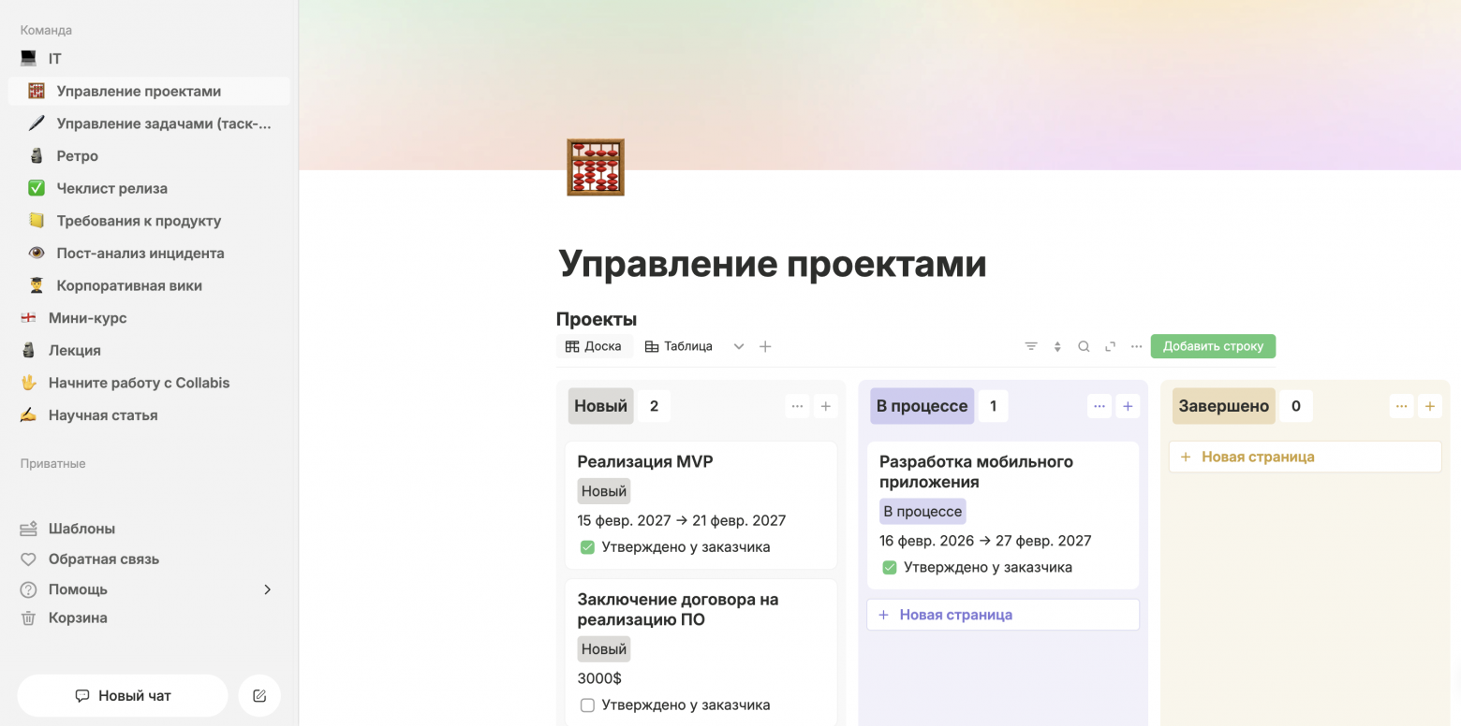
Task: Add a card to Завершено column
Action: tap(1429, 406)
